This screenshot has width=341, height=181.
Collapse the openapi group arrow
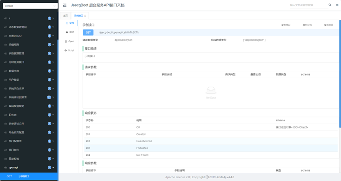click(x=53, y=168)
